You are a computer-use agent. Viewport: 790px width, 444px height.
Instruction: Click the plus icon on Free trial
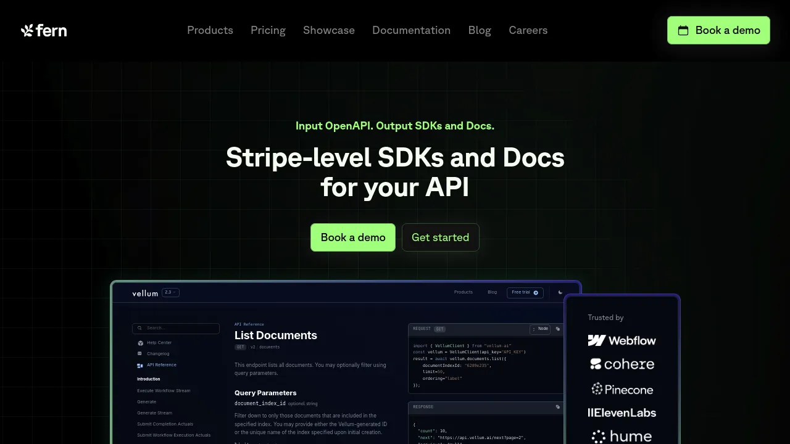[536, 293]
